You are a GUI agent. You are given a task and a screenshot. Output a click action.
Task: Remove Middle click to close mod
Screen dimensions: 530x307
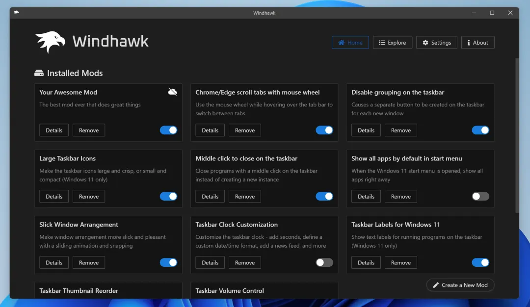point(245,197)
